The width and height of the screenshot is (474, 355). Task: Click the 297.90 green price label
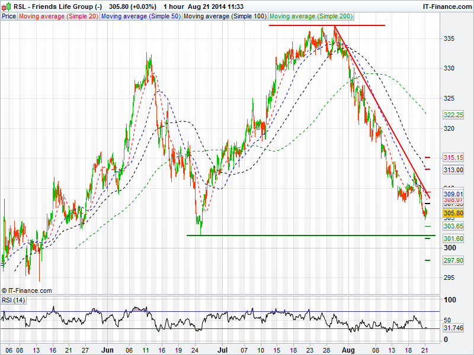pyautogui.click(x=453, y=260)
